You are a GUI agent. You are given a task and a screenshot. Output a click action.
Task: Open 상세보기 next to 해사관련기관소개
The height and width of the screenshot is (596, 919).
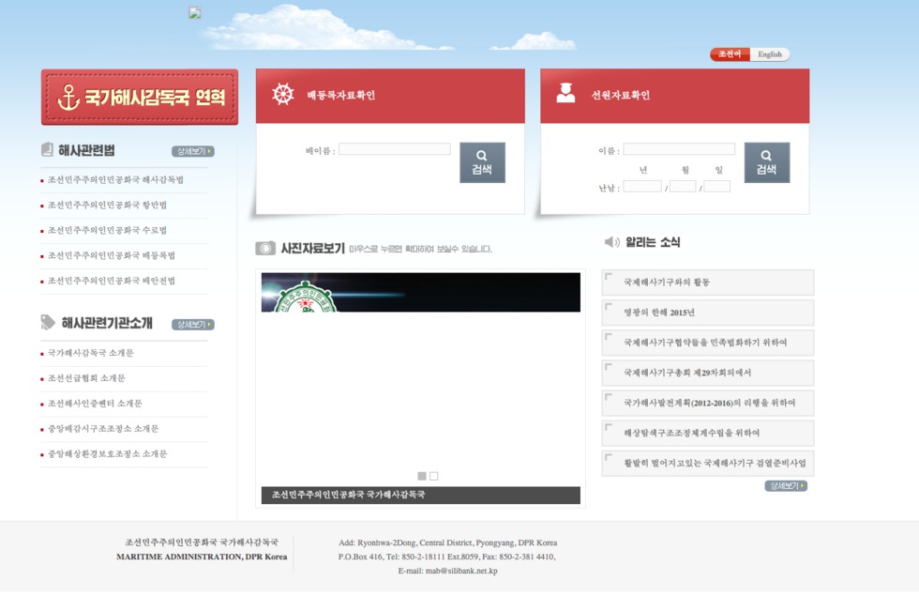pyautogui.click(x=193, y=325)
